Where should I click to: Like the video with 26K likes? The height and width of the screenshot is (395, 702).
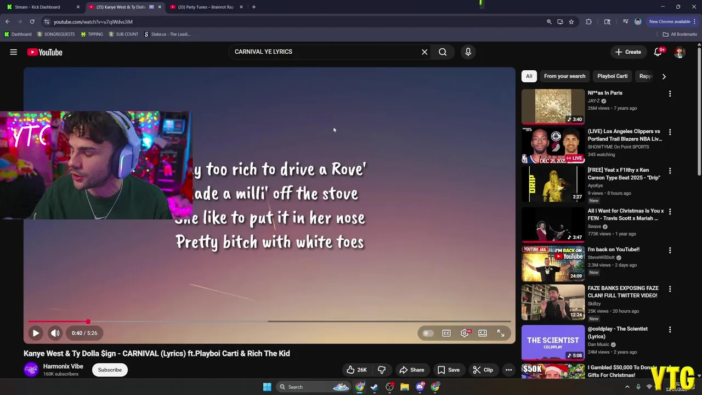coord(356,370)
